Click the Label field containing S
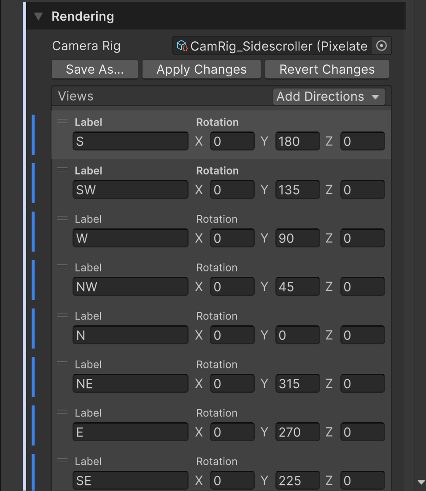The image size is (426, 491). [130, 141]
